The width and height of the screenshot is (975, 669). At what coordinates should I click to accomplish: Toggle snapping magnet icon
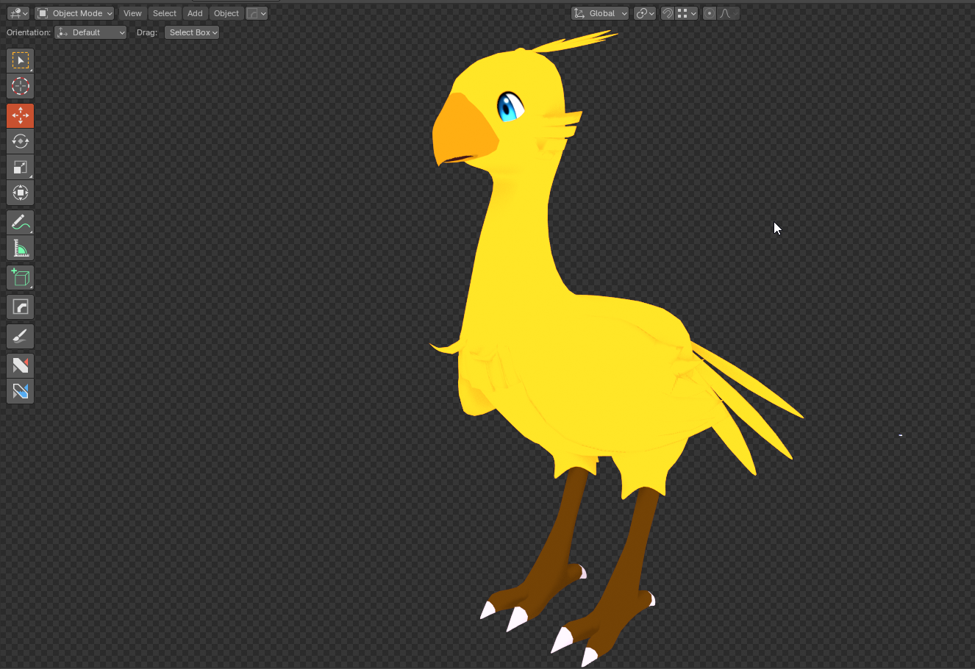[x=668, y=13]
